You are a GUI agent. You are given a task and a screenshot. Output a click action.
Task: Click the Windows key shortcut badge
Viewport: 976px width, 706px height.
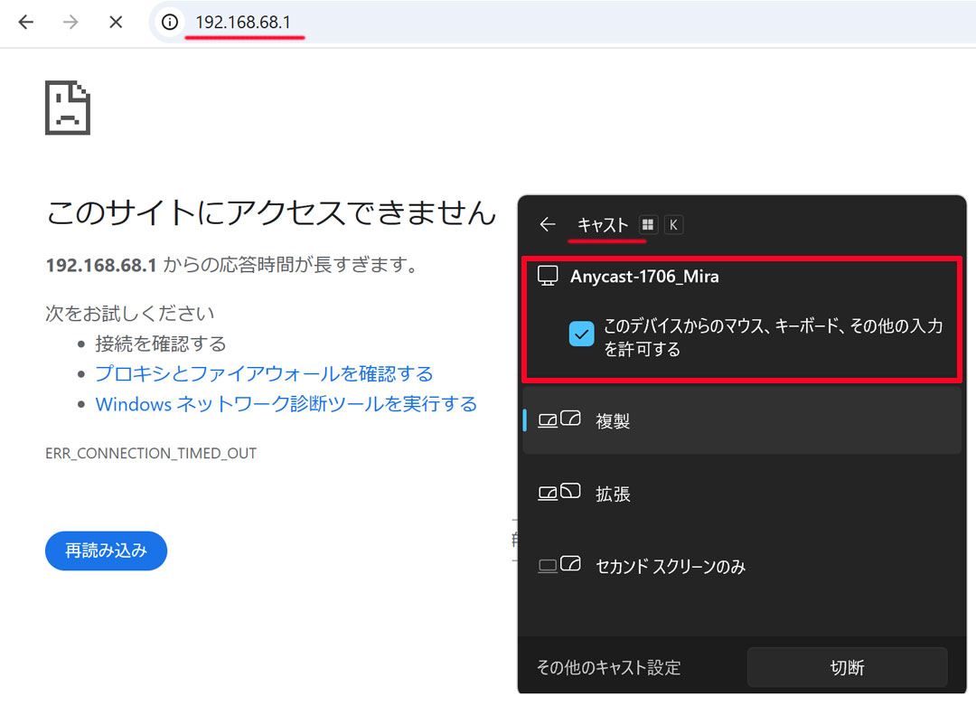tap(647, 225)
